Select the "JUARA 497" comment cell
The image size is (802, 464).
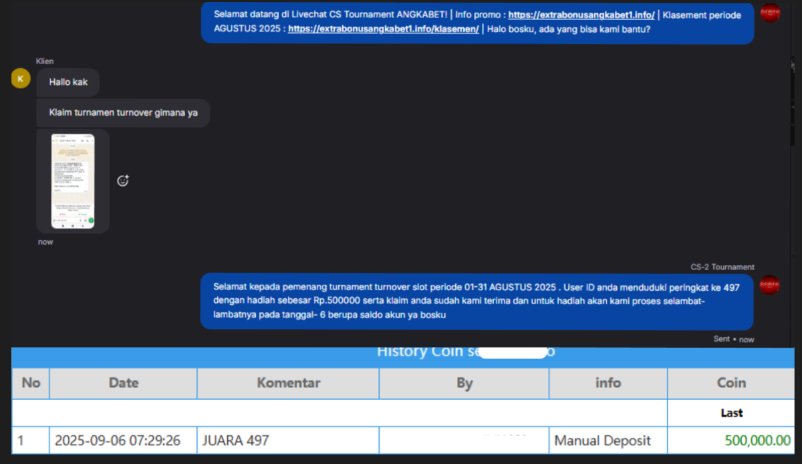[288, 441]
